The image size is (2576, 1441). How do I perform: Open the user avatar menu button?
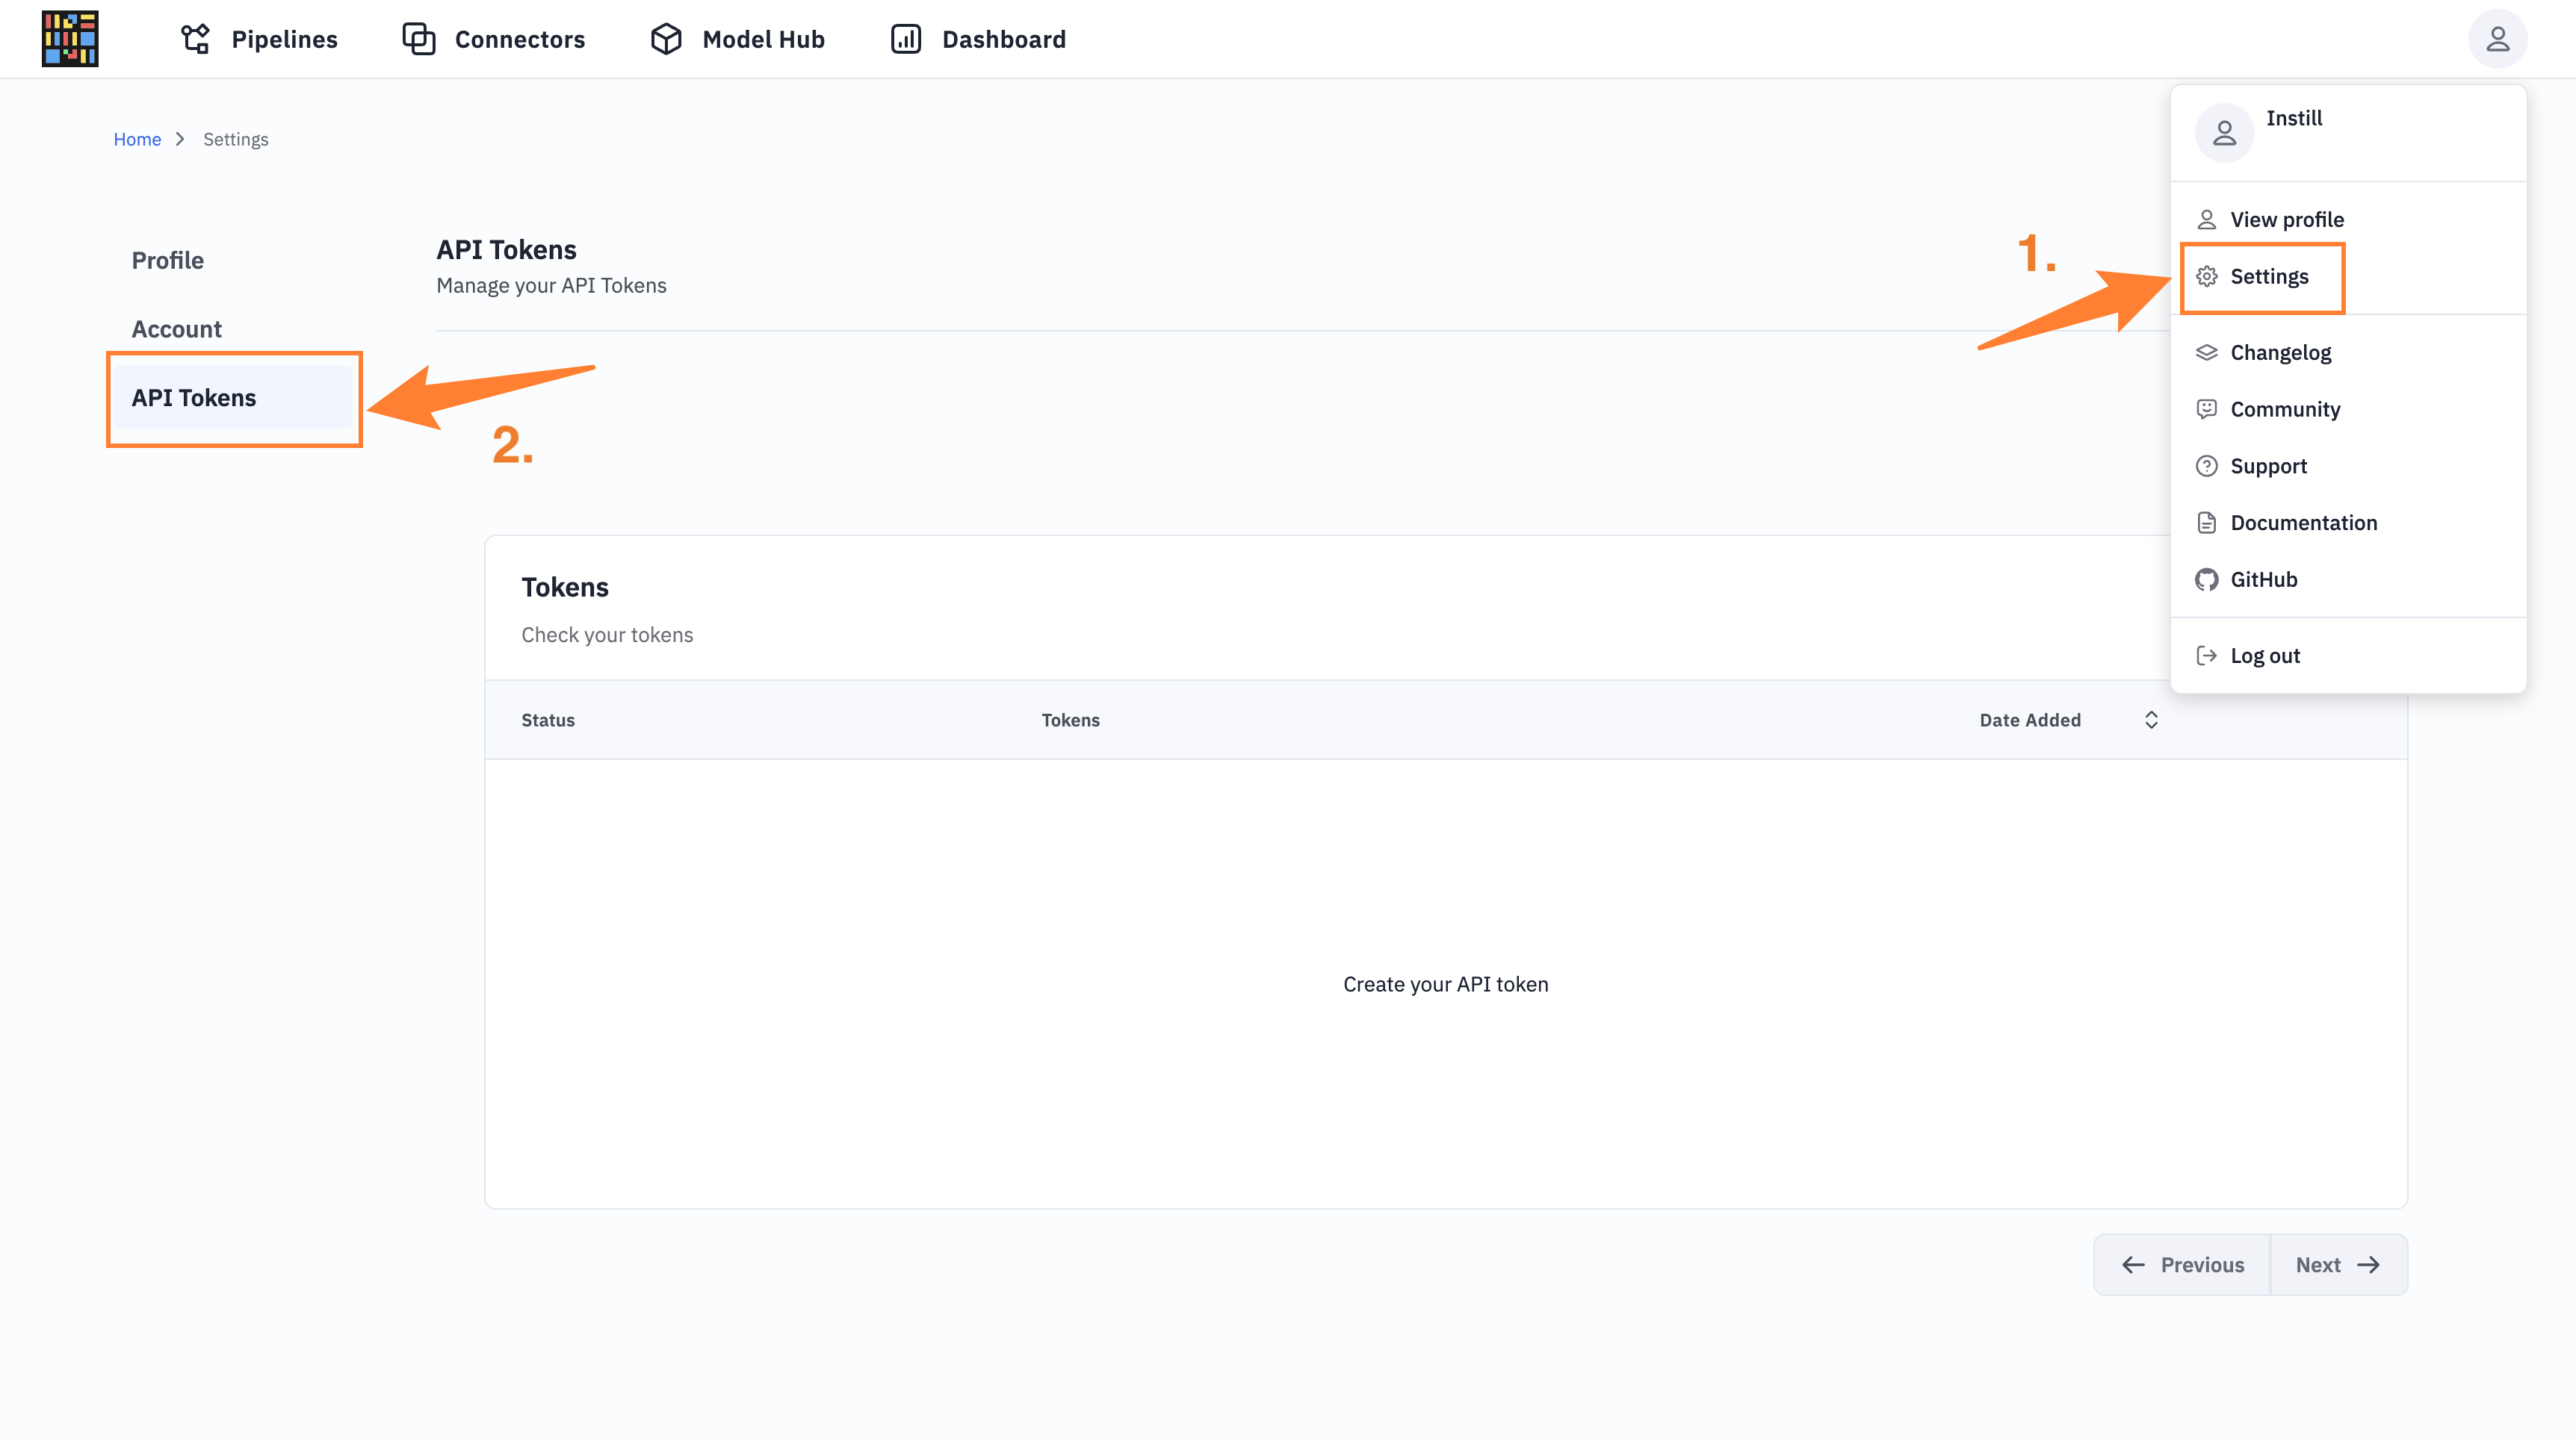(2497, 39)
